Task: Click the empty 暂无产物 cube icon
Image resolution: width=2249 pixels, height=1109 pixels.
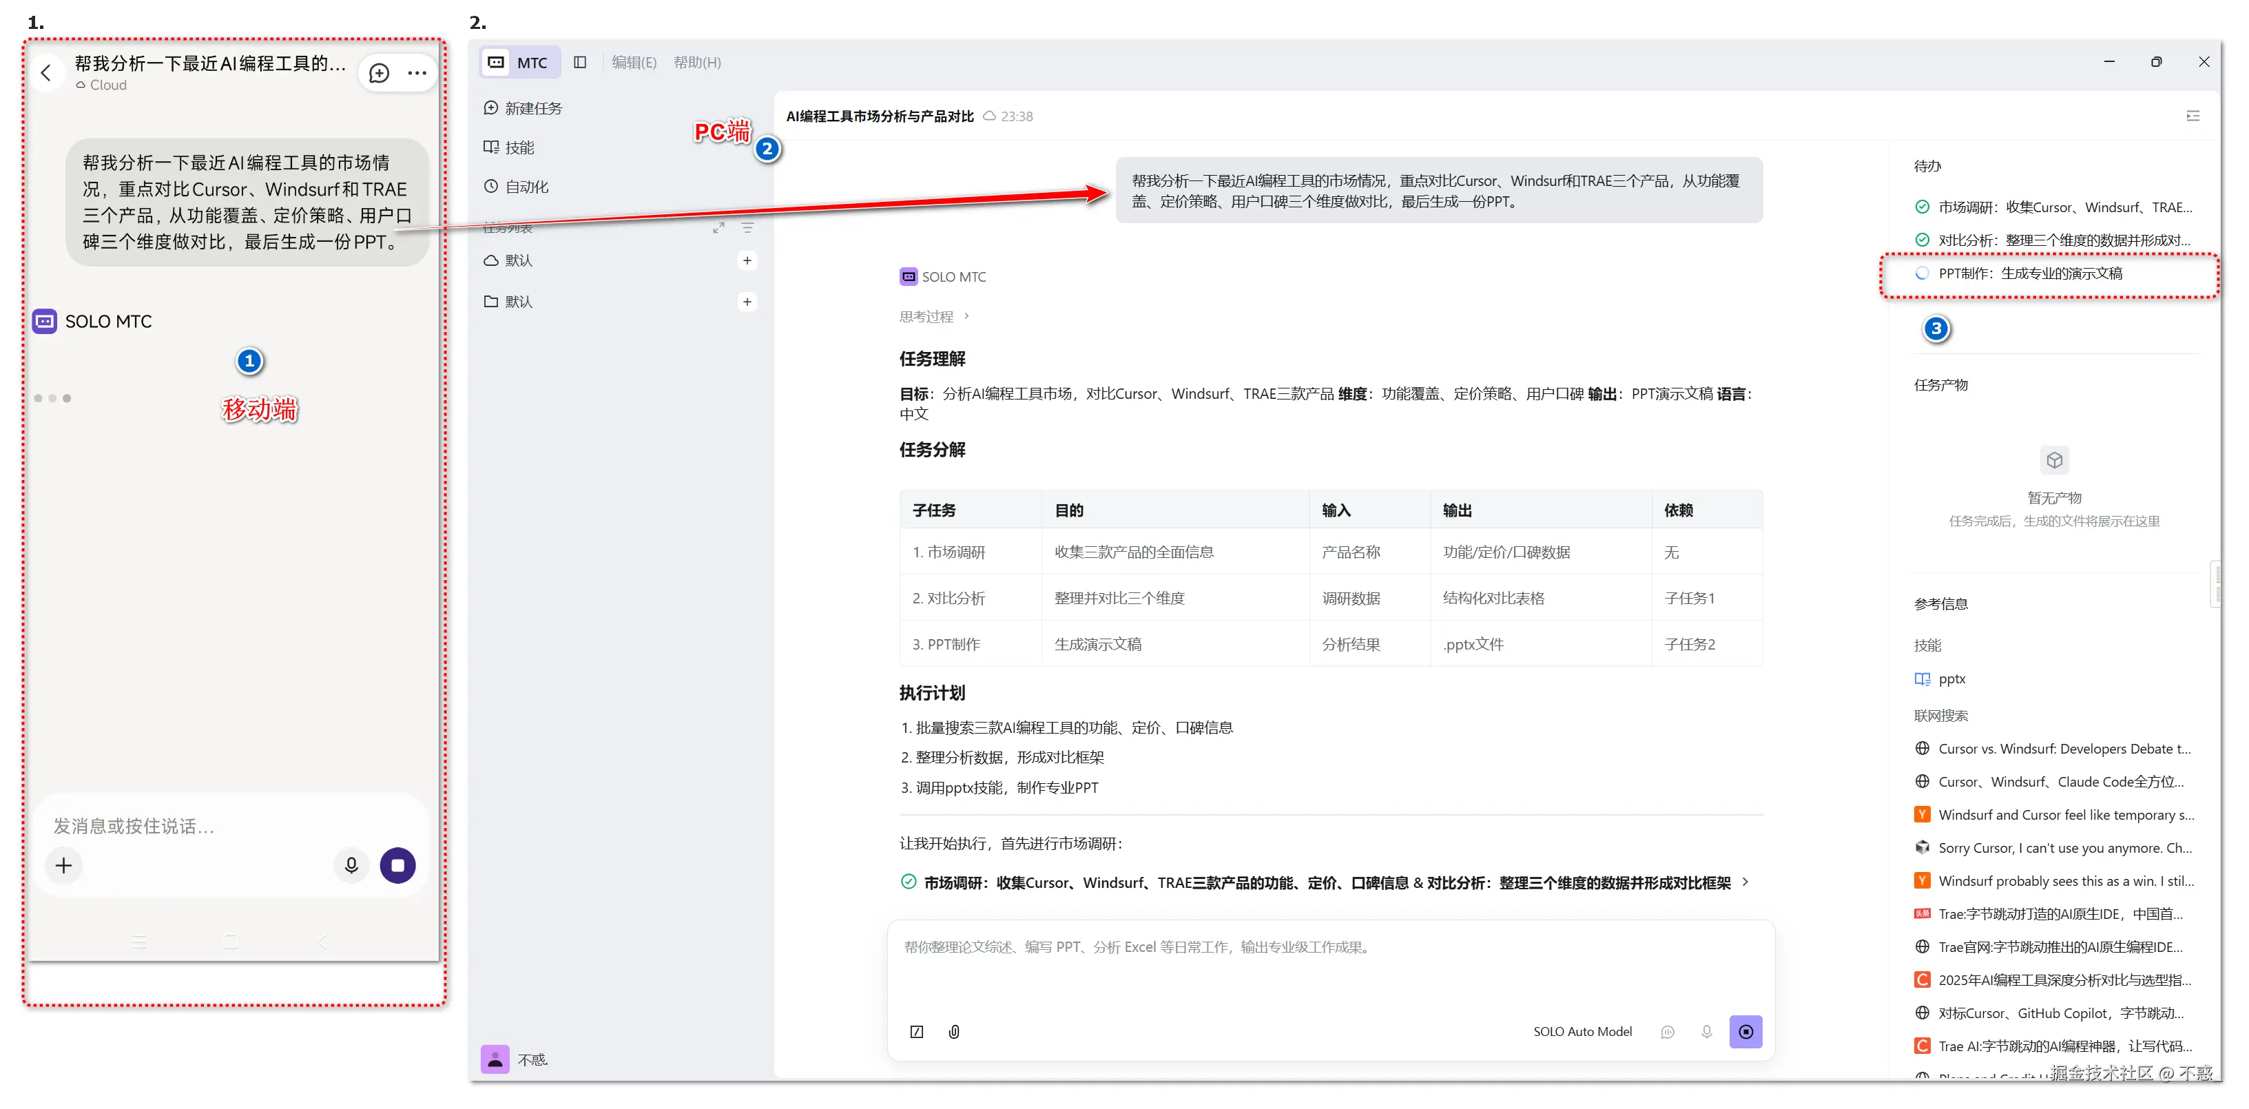Action: pos(2054,460)
